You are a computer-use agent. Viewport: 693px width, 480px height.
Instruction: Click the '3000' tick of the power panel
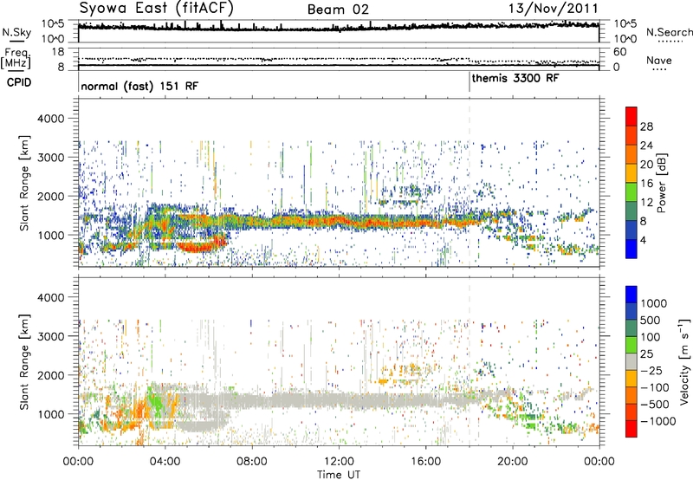(x=53, y=158)
